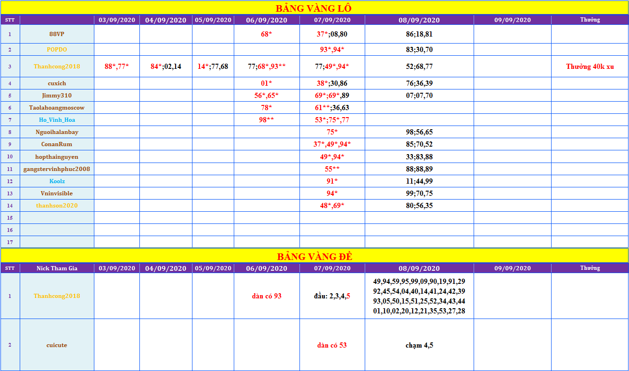629x371 pixels.
Task: Click the cell 14*;77,68
Action: point(213,67)
